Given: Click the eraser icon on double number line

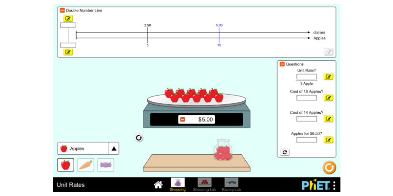Looking at the screenshot, I should (328, 52).
